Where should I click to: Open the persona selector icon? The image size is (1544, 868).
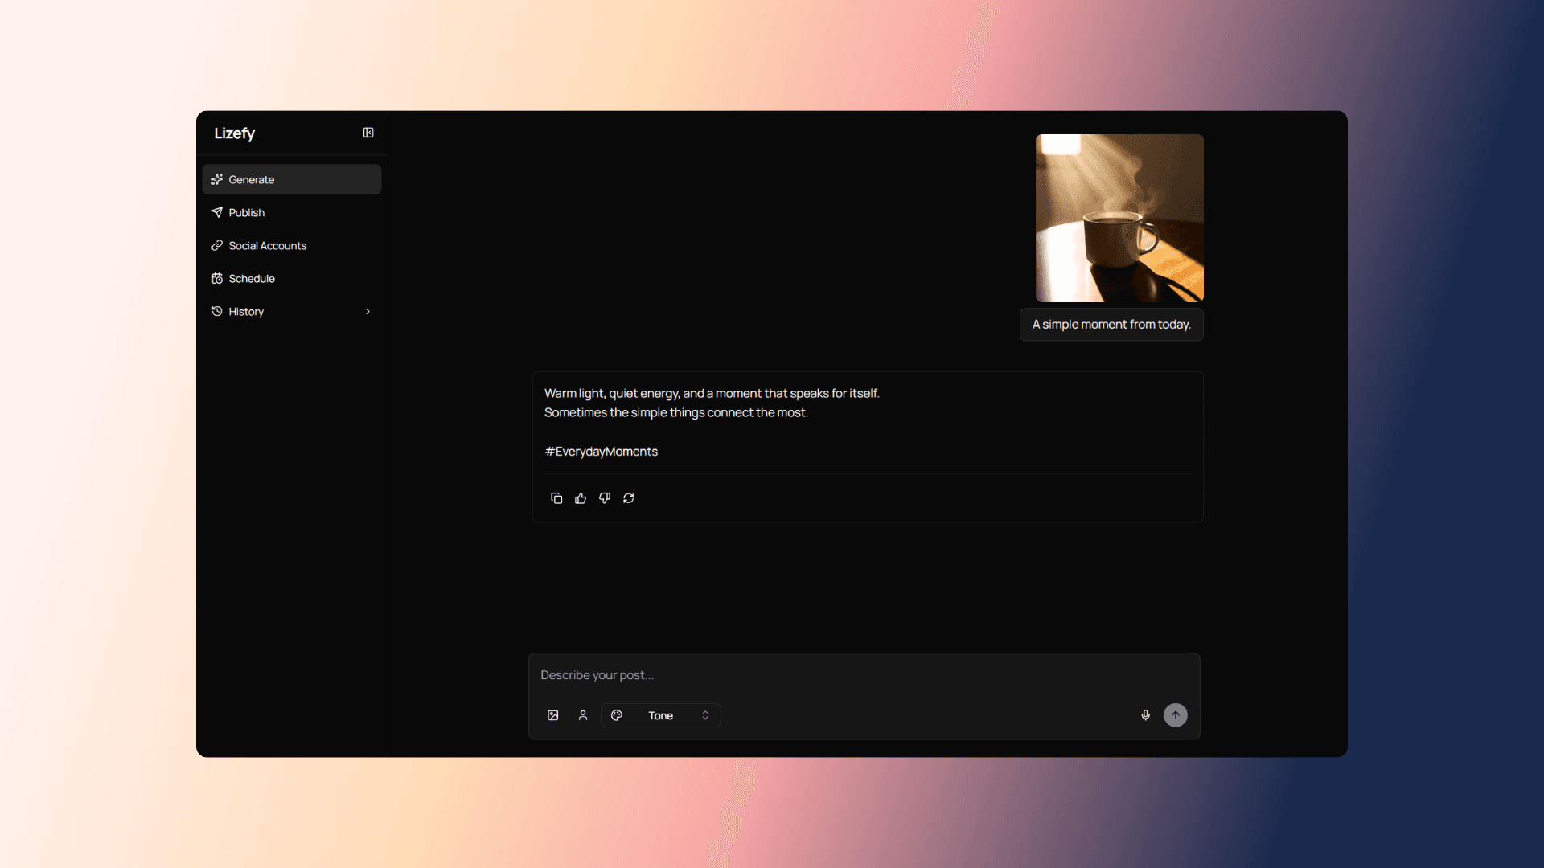tap(583, 715)
